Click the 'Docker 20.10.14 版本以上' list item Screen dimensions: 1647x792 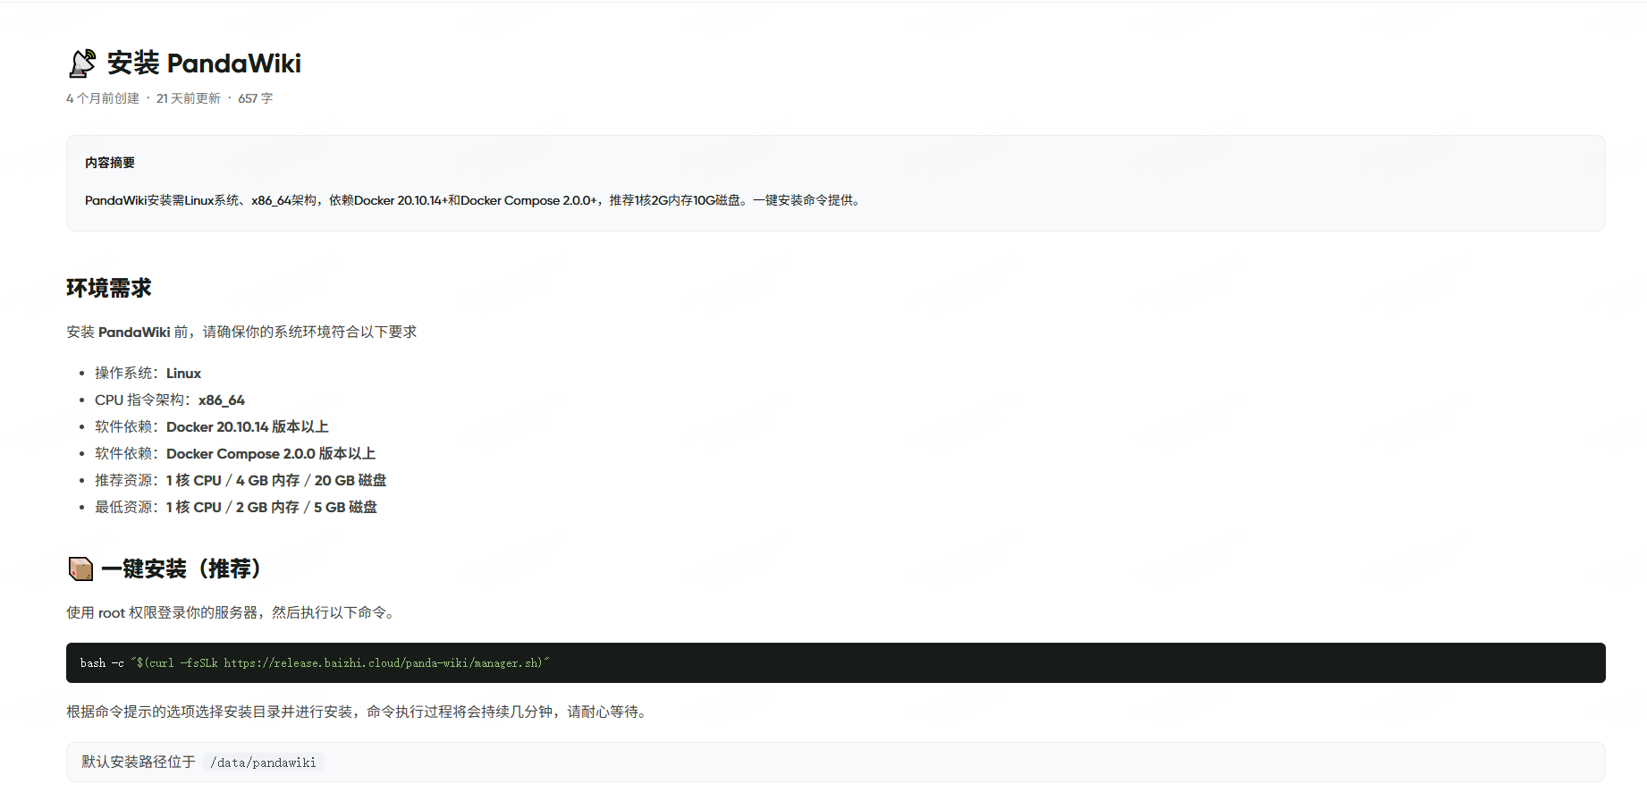click(x=212, y=426)
